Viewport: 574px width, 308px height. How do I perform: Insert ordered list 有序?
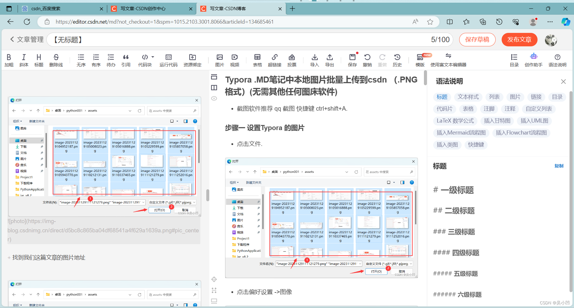(96, 60)
